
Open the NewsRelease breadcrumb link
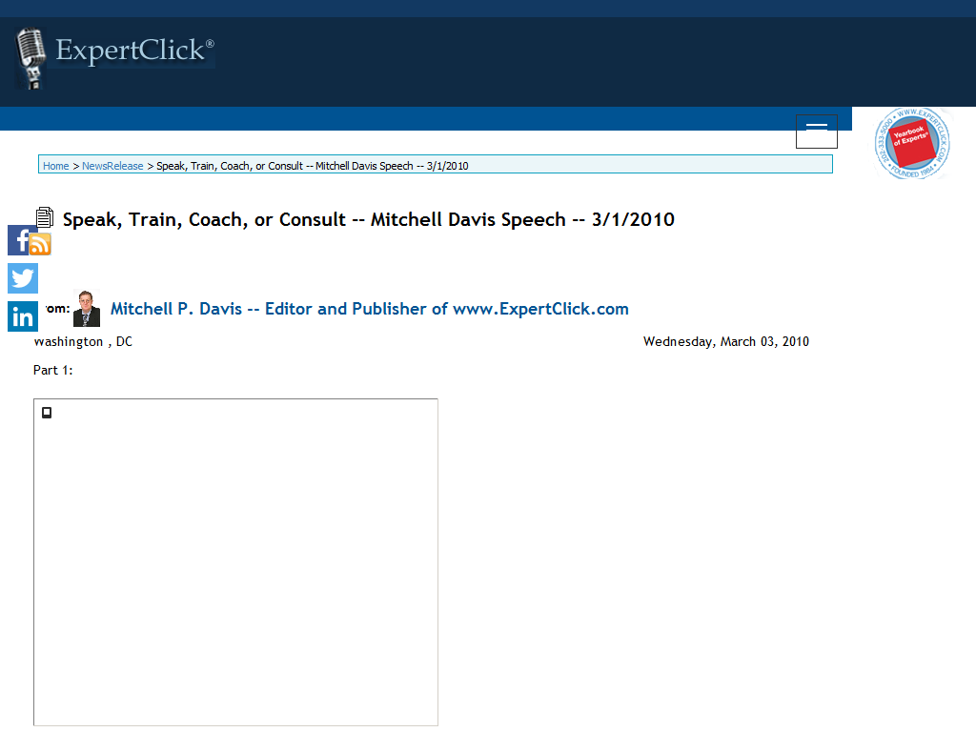point(112,166)
